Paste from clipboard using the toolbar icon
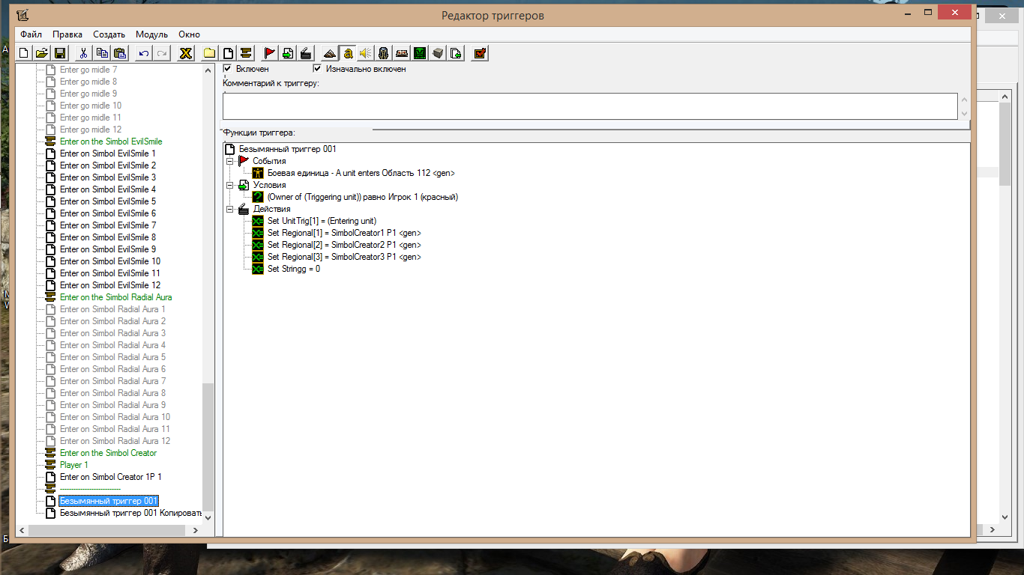The image size is (1024, 575). (120, 52)
